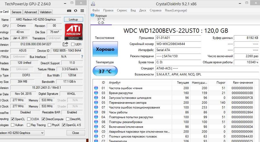Click status orb for attribute 09 row
260x142 pixels.
point(96,112)
